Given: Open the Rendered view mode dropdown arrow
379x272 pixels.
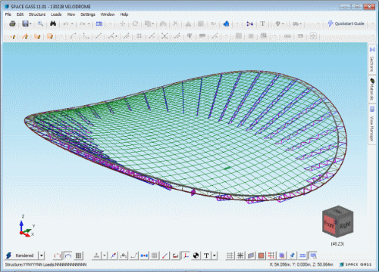Looking at the screenshot, I should pyautogui.click(x=42, y=255).
